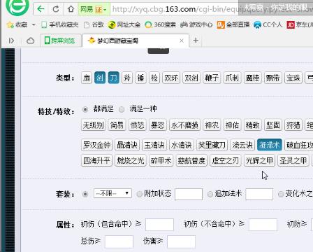Select the 光辉之甲 skill

tap(259, 160)
